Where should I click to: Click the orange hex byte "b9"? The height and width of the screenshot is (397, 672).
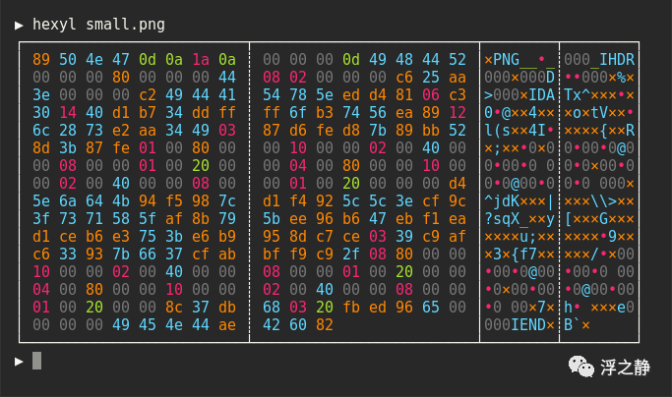(x=227, y=237)
